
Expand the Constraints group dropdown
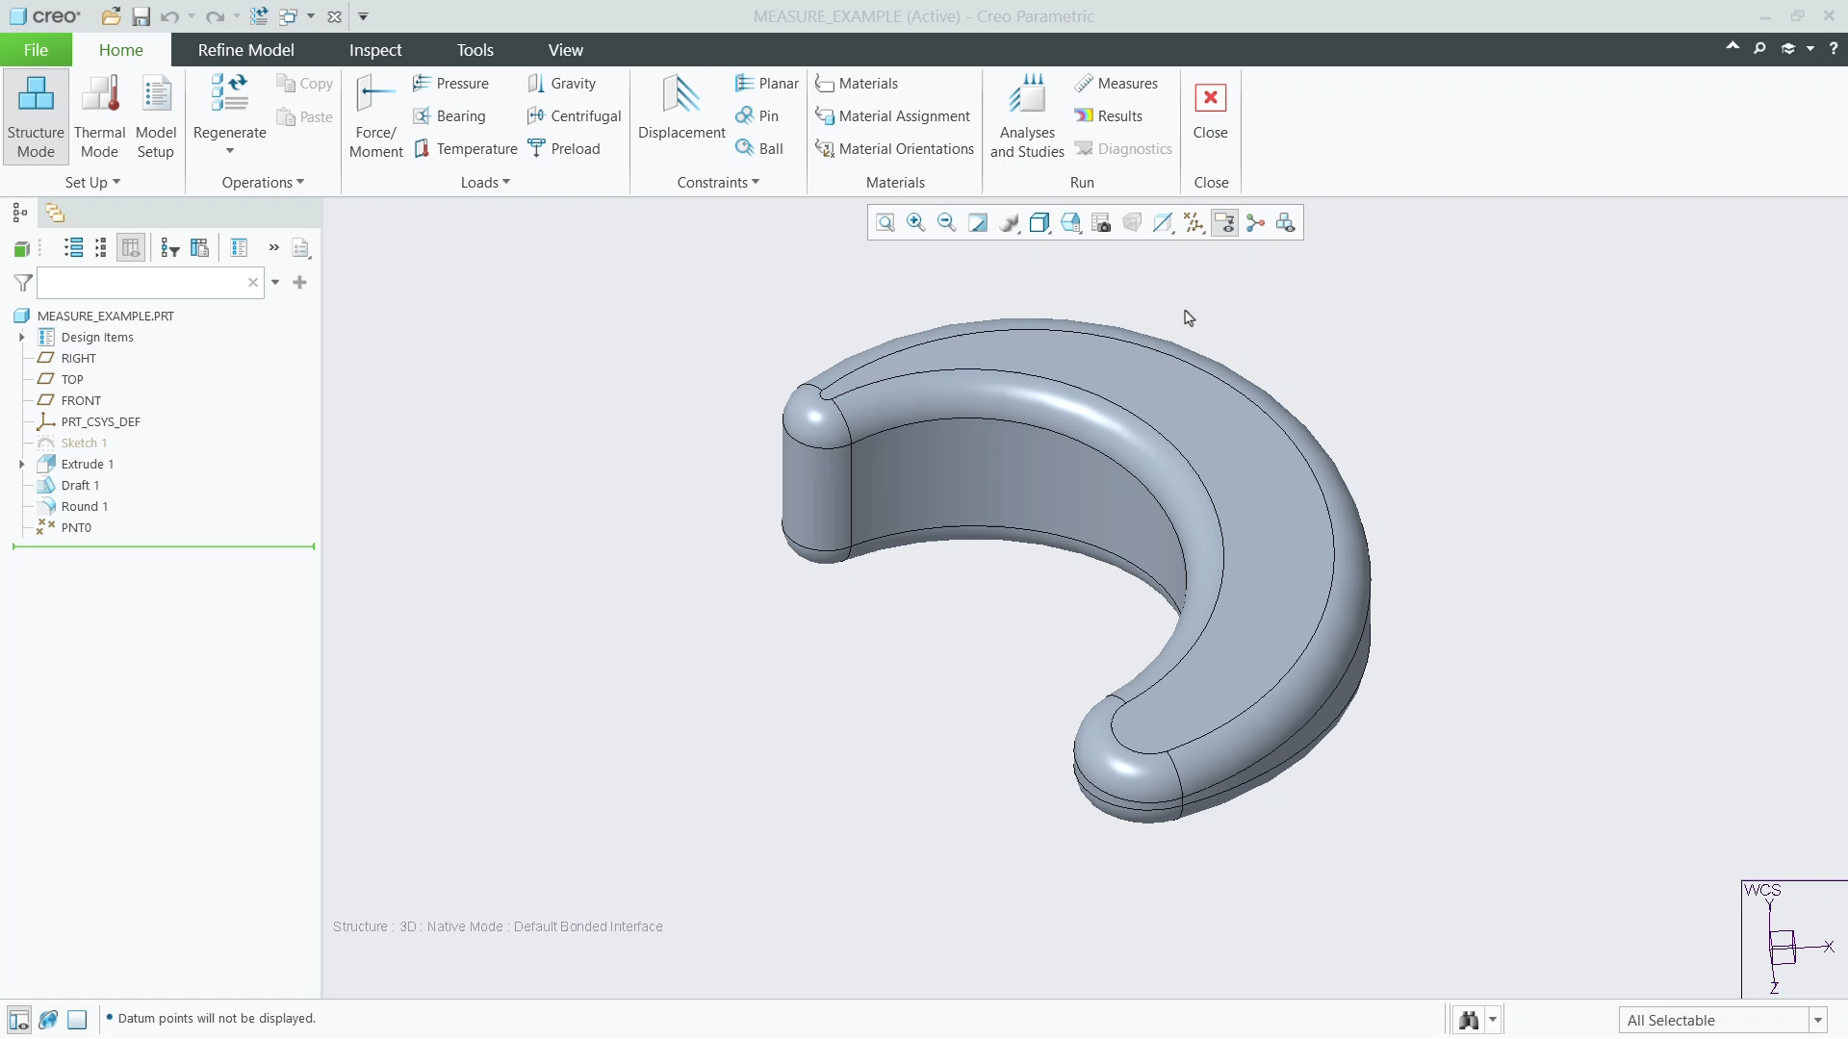click(x=718, y=183)
